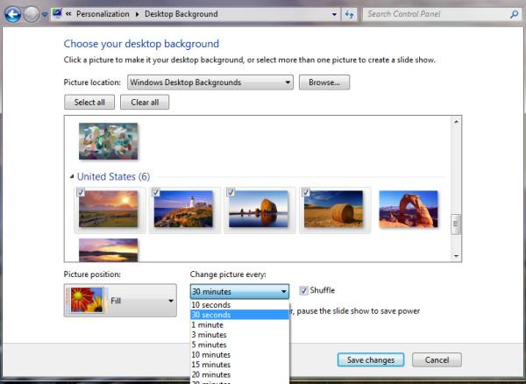Click the refresh icon beside address bar

tap(349, 15)
